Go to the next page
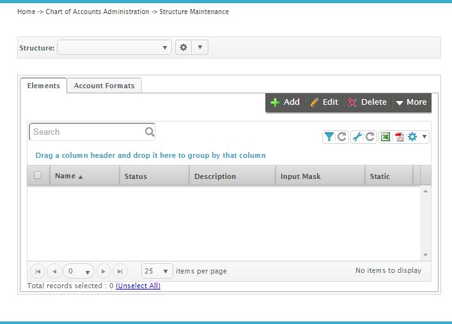The width and height of the screenshot is (452, 324). pyautogui.click(x=103, y=271)
